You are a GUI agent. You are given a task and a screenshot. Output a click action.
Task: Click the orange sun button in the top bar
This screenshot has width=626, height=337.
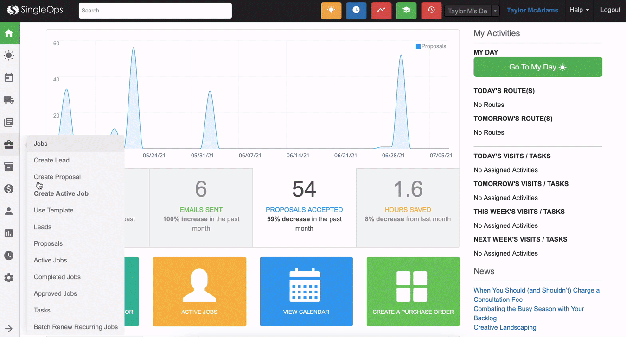click(331, 11)
